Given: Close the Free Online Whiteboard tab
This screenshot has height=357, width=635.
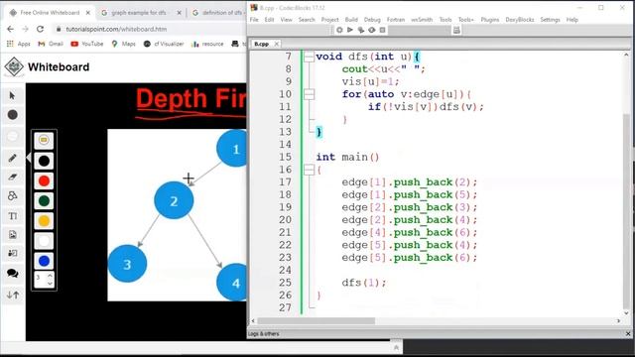Looking at the screenshot, I should click(88, 13).
